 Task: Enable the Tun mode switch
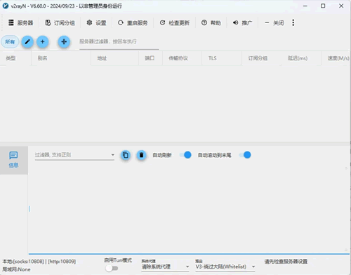(x=112, y=268)
